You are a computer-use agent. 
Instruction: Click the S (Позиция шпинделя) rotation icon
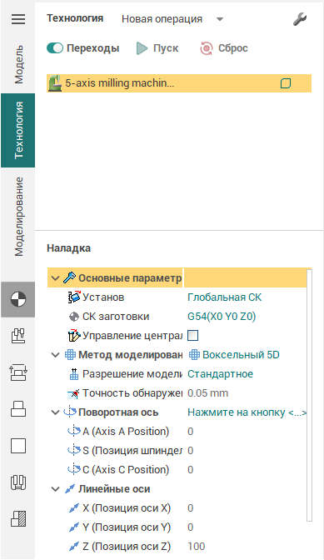[x=74, y=451]
